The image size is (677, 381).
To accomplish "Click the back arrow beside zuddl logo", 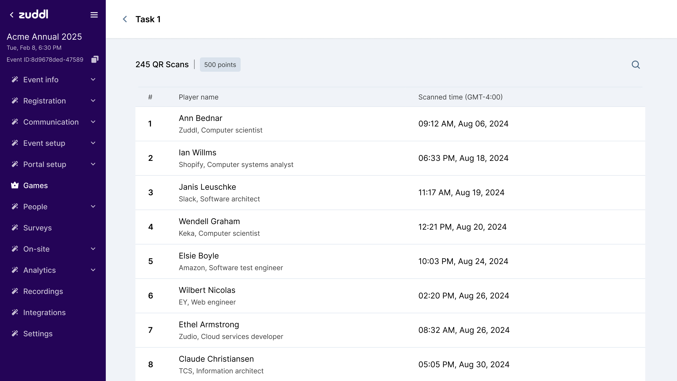I will tap(12, 15).
